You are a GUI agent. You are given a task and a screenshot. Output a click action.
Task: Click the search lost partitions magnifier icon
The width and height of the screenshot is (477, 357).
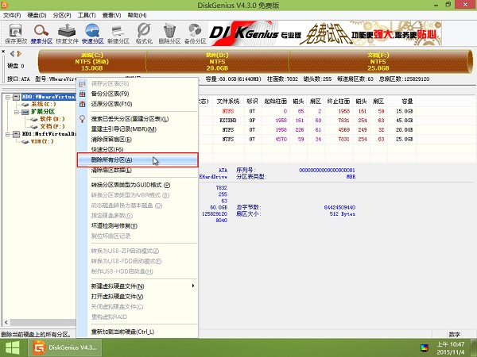[x=82, y=119]
